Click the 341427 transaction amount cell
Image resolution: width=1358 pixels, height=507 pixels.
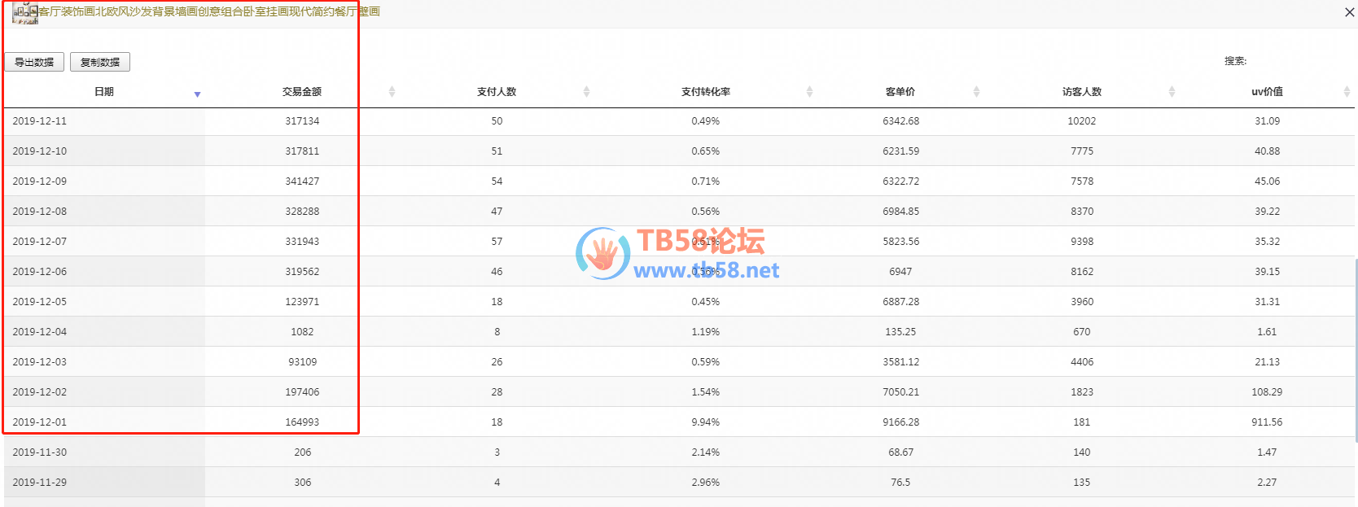pyautogui.click(x=302, y=181)
